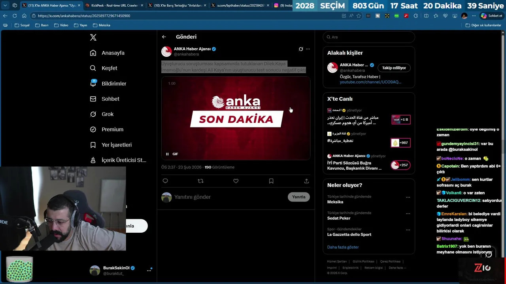Click the Yanıtını gönder reply field
506x284 pixels.
click(x=229, y=197)
